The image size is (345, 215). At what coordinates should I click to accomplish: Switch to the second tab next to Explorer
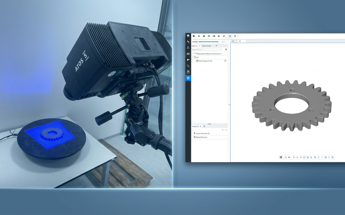[x=206, y=46]
